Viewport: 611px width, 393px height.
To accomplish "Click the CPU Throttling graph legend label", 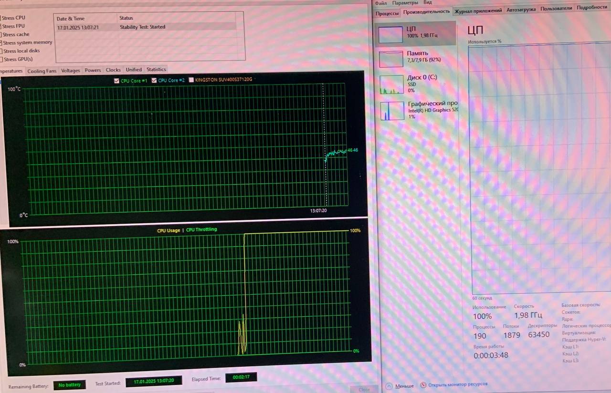I will pos(201,229).
